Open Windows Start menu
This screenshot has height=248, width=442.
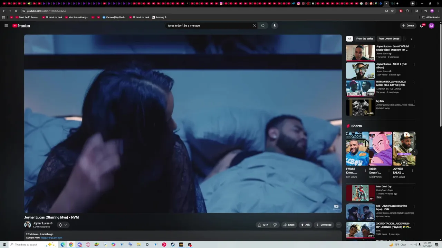pyautogui.click(x=4, y=245)
